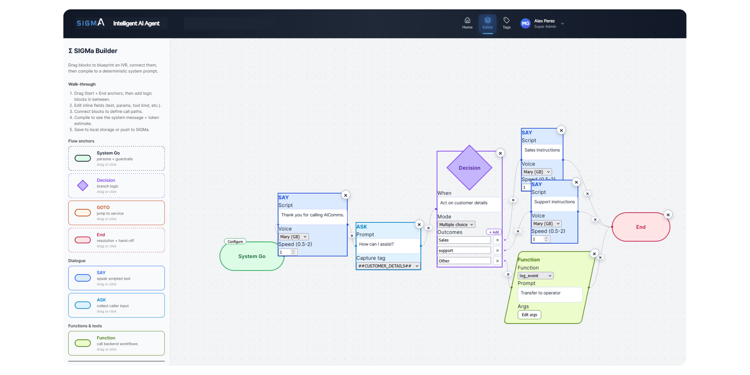750x375 pixels.
Task: Select the GOTO anchor in sidebar
Action: [x=116, y=213]
